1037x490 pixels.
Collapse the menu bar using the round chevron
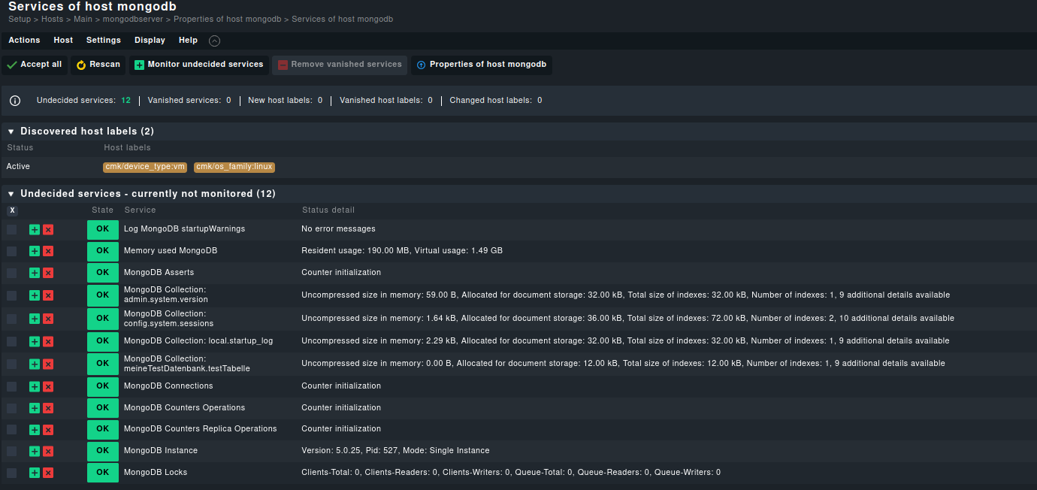point(215,41)
